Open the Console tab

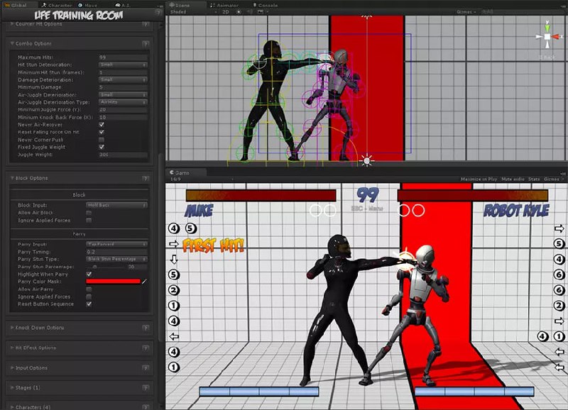coord(266,4)
